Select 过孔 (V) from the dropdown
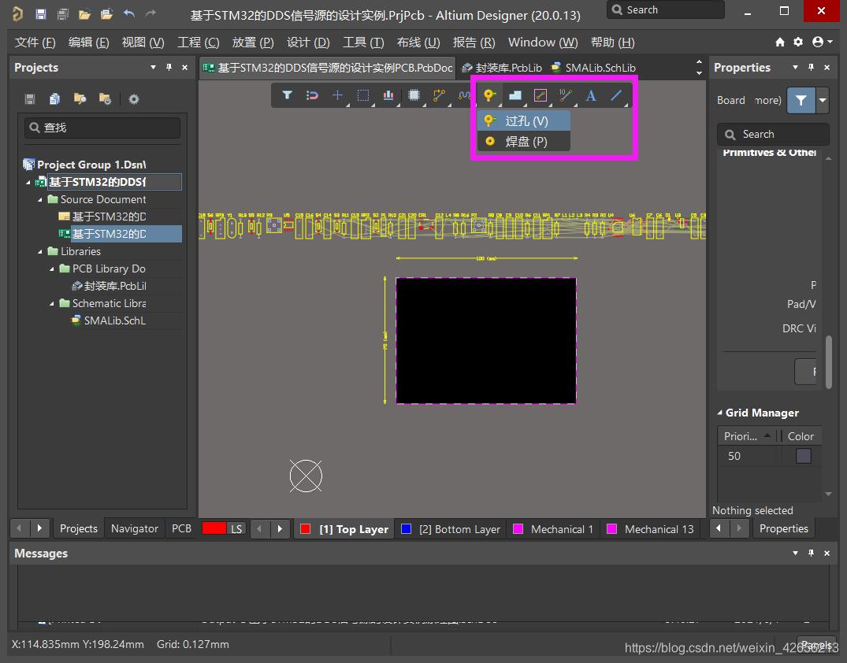The height and width of the screenshot is (663, 847). 524,121
